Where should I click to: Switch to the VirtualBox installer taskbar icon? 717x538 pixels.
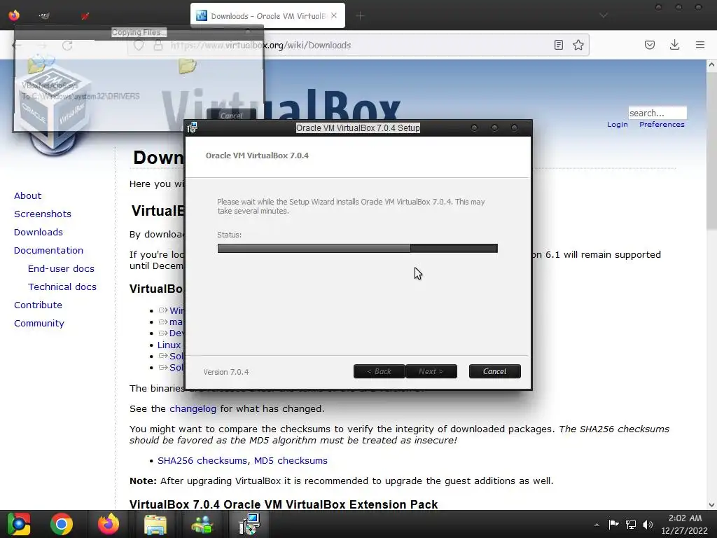click(x=250, y=524)
